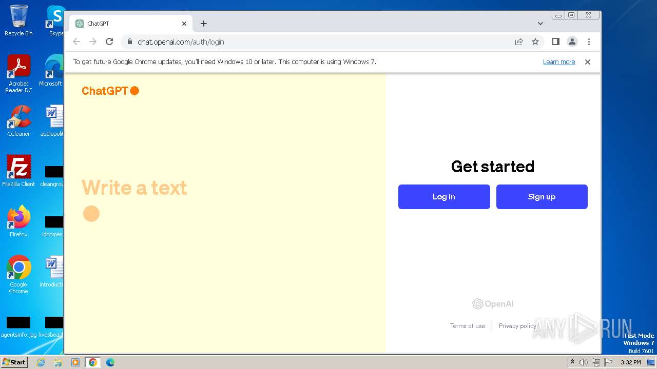
Task: Bookmark this page with the star icon
Action: tap(535, 42)
